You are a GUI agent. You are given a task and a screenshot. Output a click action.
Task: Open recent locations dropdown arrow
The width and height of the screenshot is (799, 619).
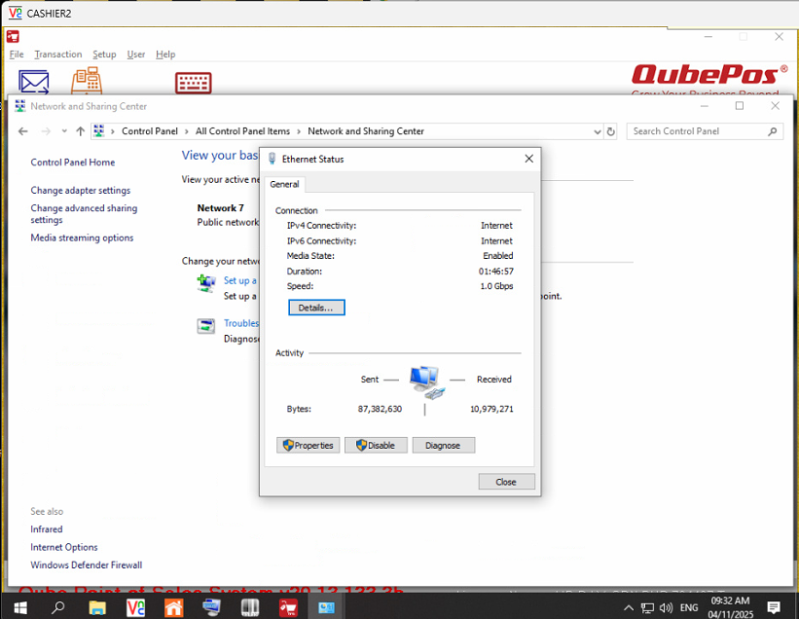point(64,131)
